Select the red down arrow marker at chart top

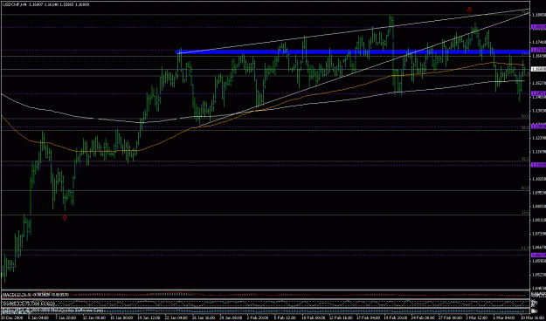(469, 10)
